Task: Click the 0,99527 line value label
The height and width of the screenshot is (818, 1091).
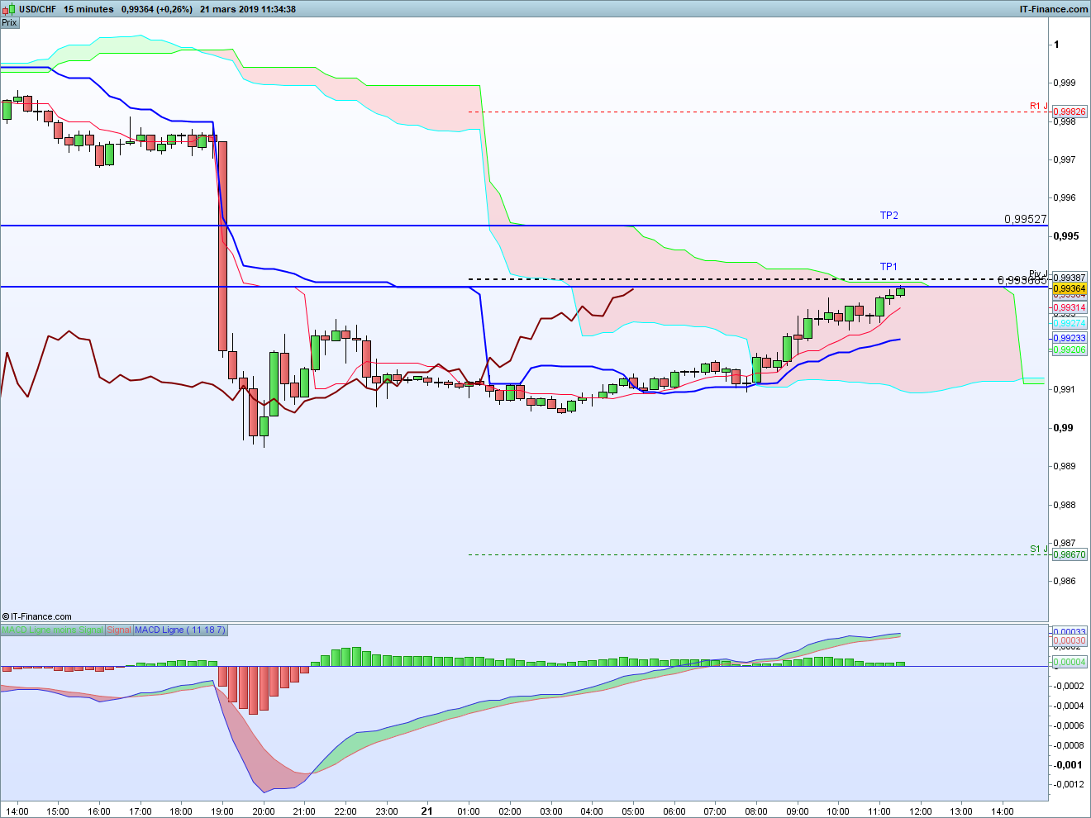Action: (x=1026, y=219)
